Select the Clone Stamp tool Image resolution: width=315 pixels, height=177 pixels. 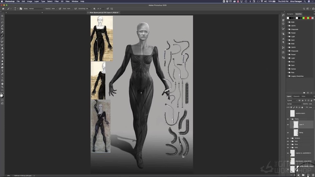(x=2, y=48)
